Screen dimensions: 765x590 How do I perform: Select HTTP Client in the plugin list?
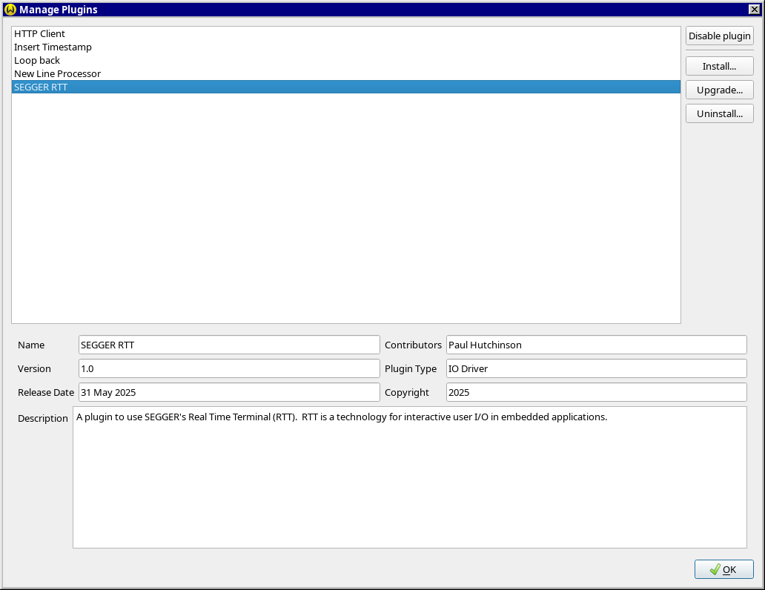[x=40, y=34]
